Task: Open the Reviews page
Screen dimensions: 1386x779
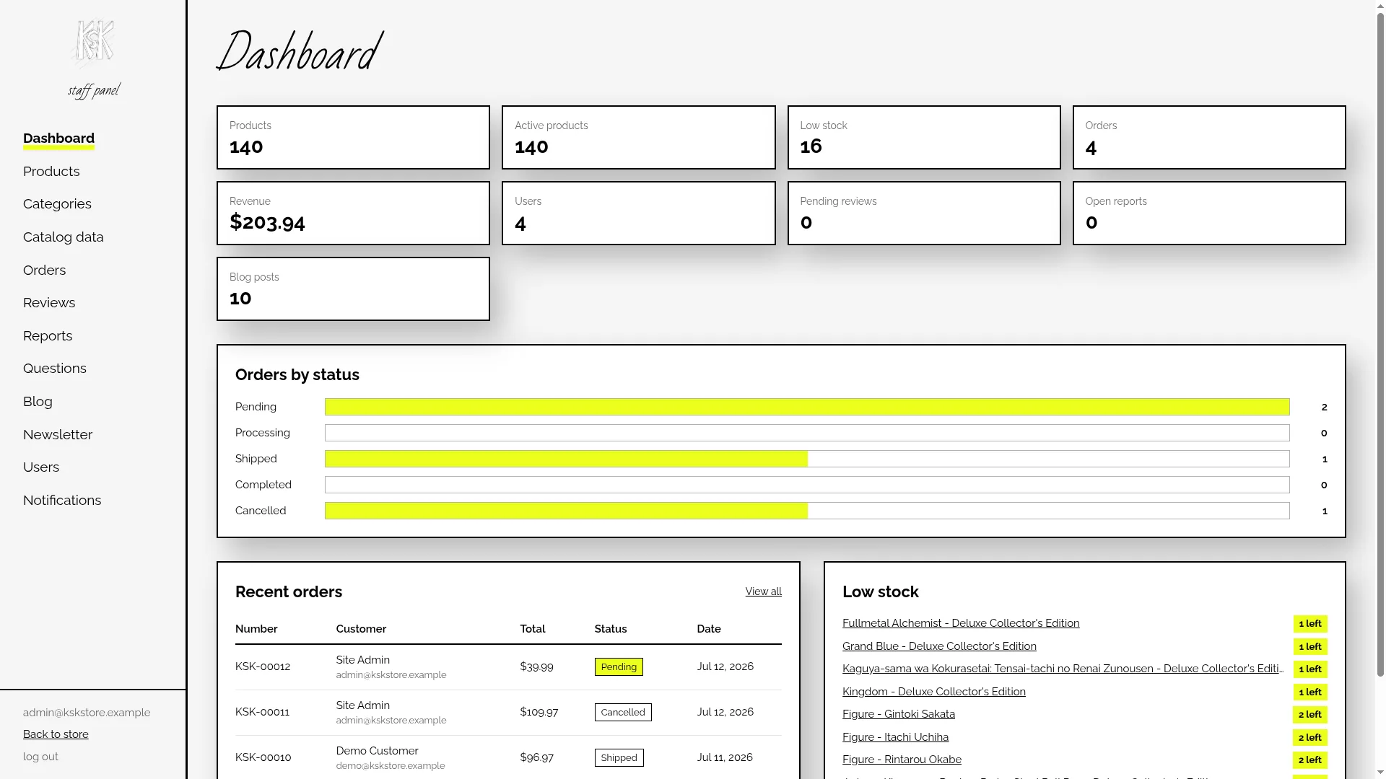Action: coord(49,303)
